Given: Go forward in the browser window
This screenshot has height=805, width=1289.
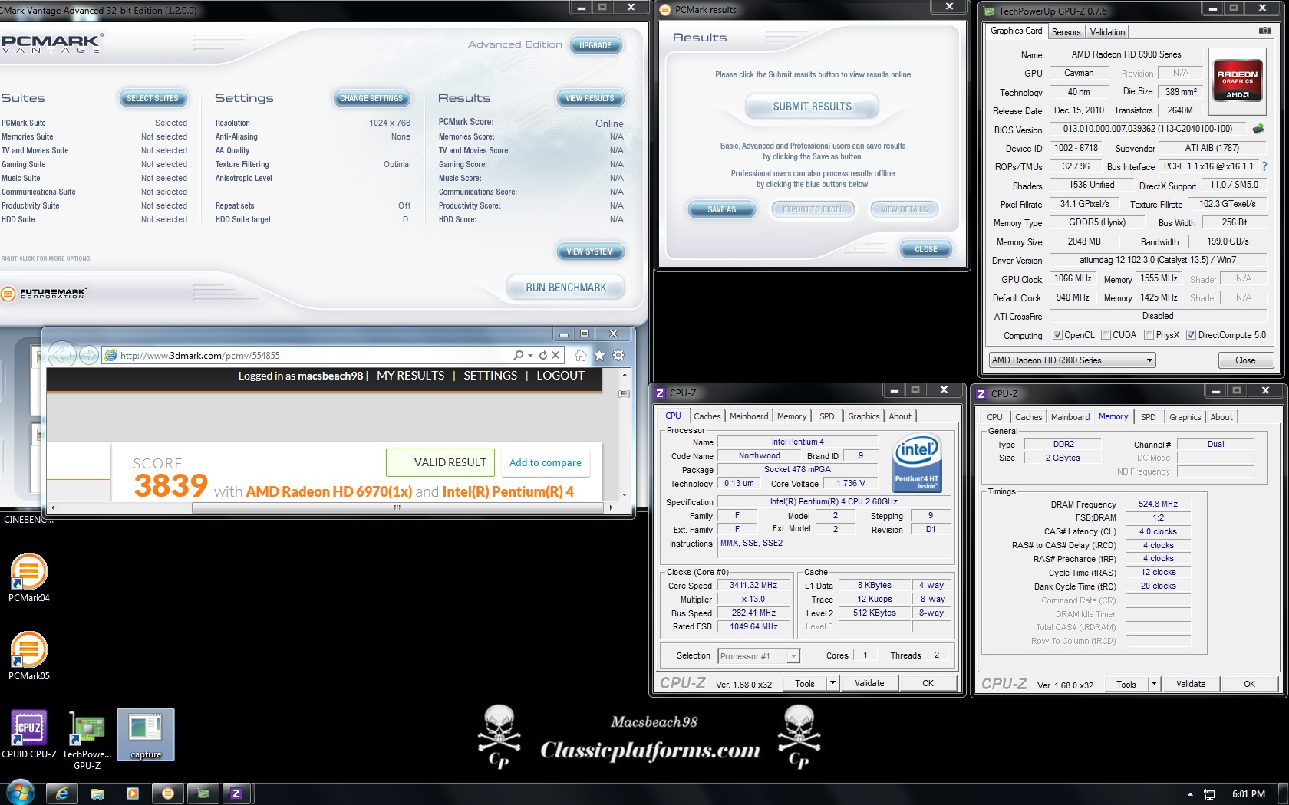Looking at the screenshot, I should (89, 355).
